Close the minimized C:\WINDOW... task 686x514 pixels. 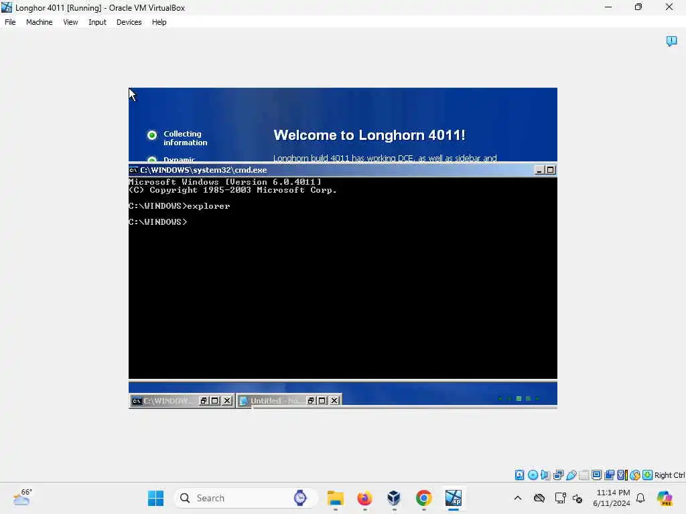(227, 400)
